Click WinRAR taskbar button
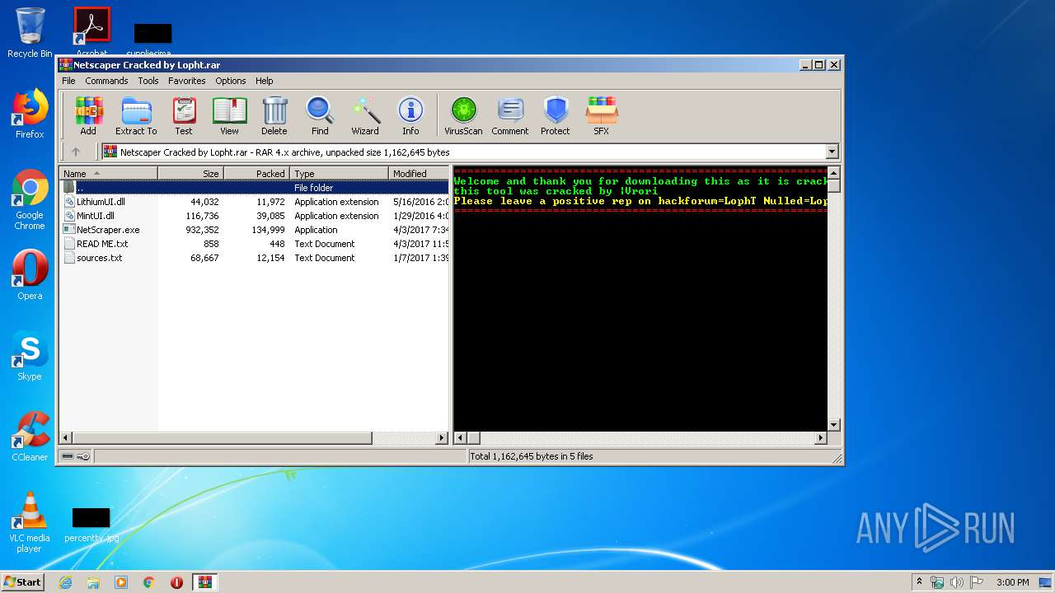Viewport: 1055px width, 593px height. click(x=205, y=582)
